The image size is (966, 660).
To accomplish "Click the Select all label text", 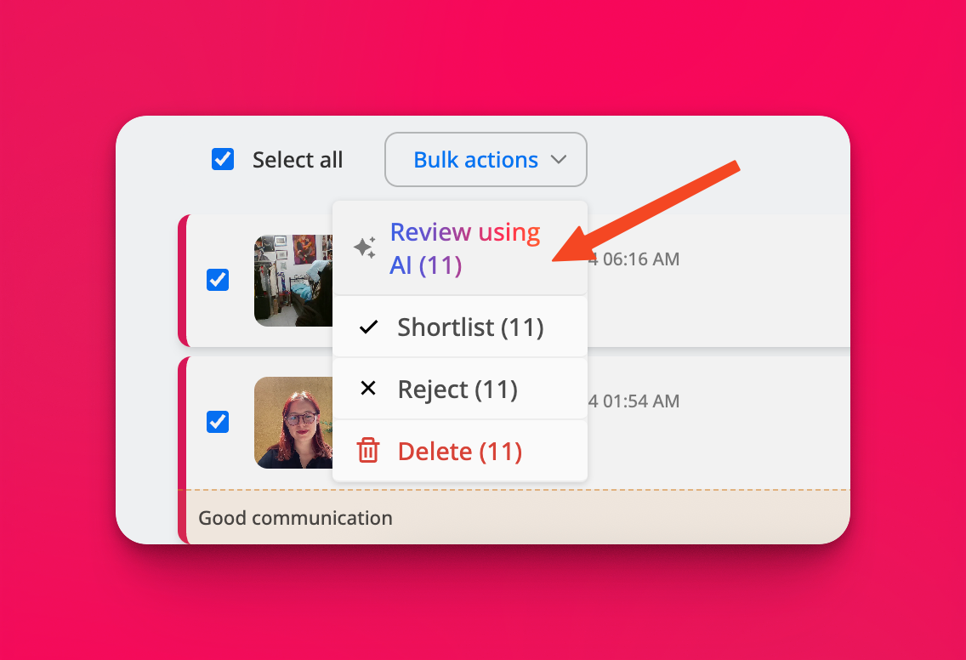I will [x=298, y=160].
